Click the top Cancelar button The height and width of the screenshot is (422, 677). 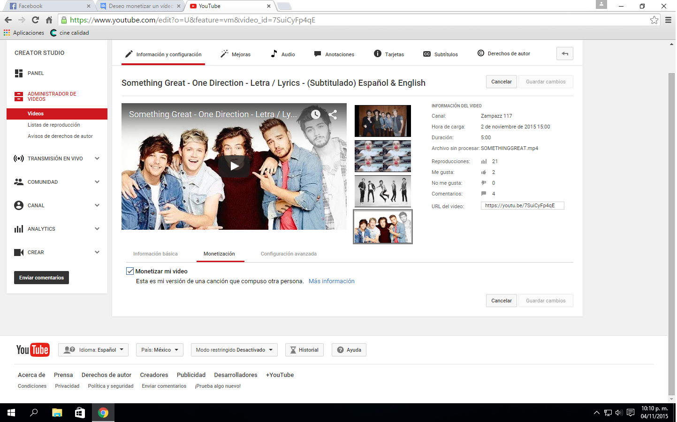[x=502, y=82]
